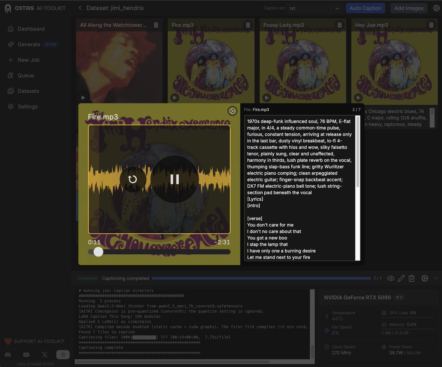The height and width of the screenshot is (367, 442).
Task: Click the Fan Speed fan icon
Action: pos(326,330)
